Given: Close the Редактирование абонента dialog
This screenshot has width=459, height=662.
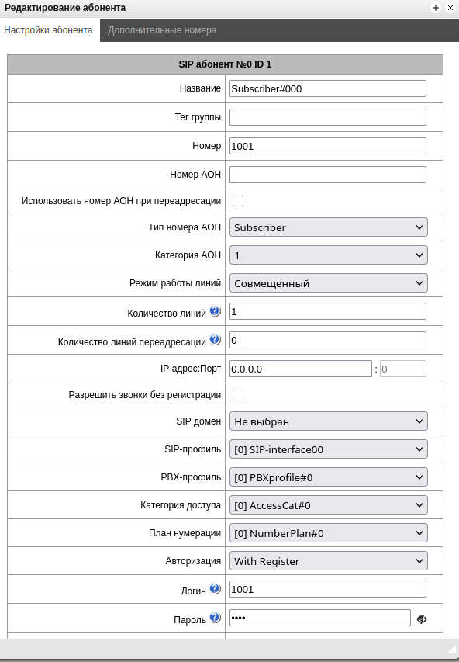Looking at the screenshot, I should (450, 8).
